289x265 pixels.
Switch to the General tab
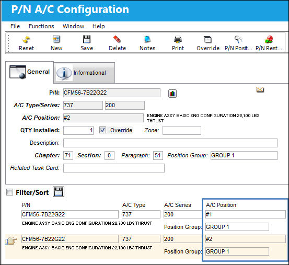[29, 72]
